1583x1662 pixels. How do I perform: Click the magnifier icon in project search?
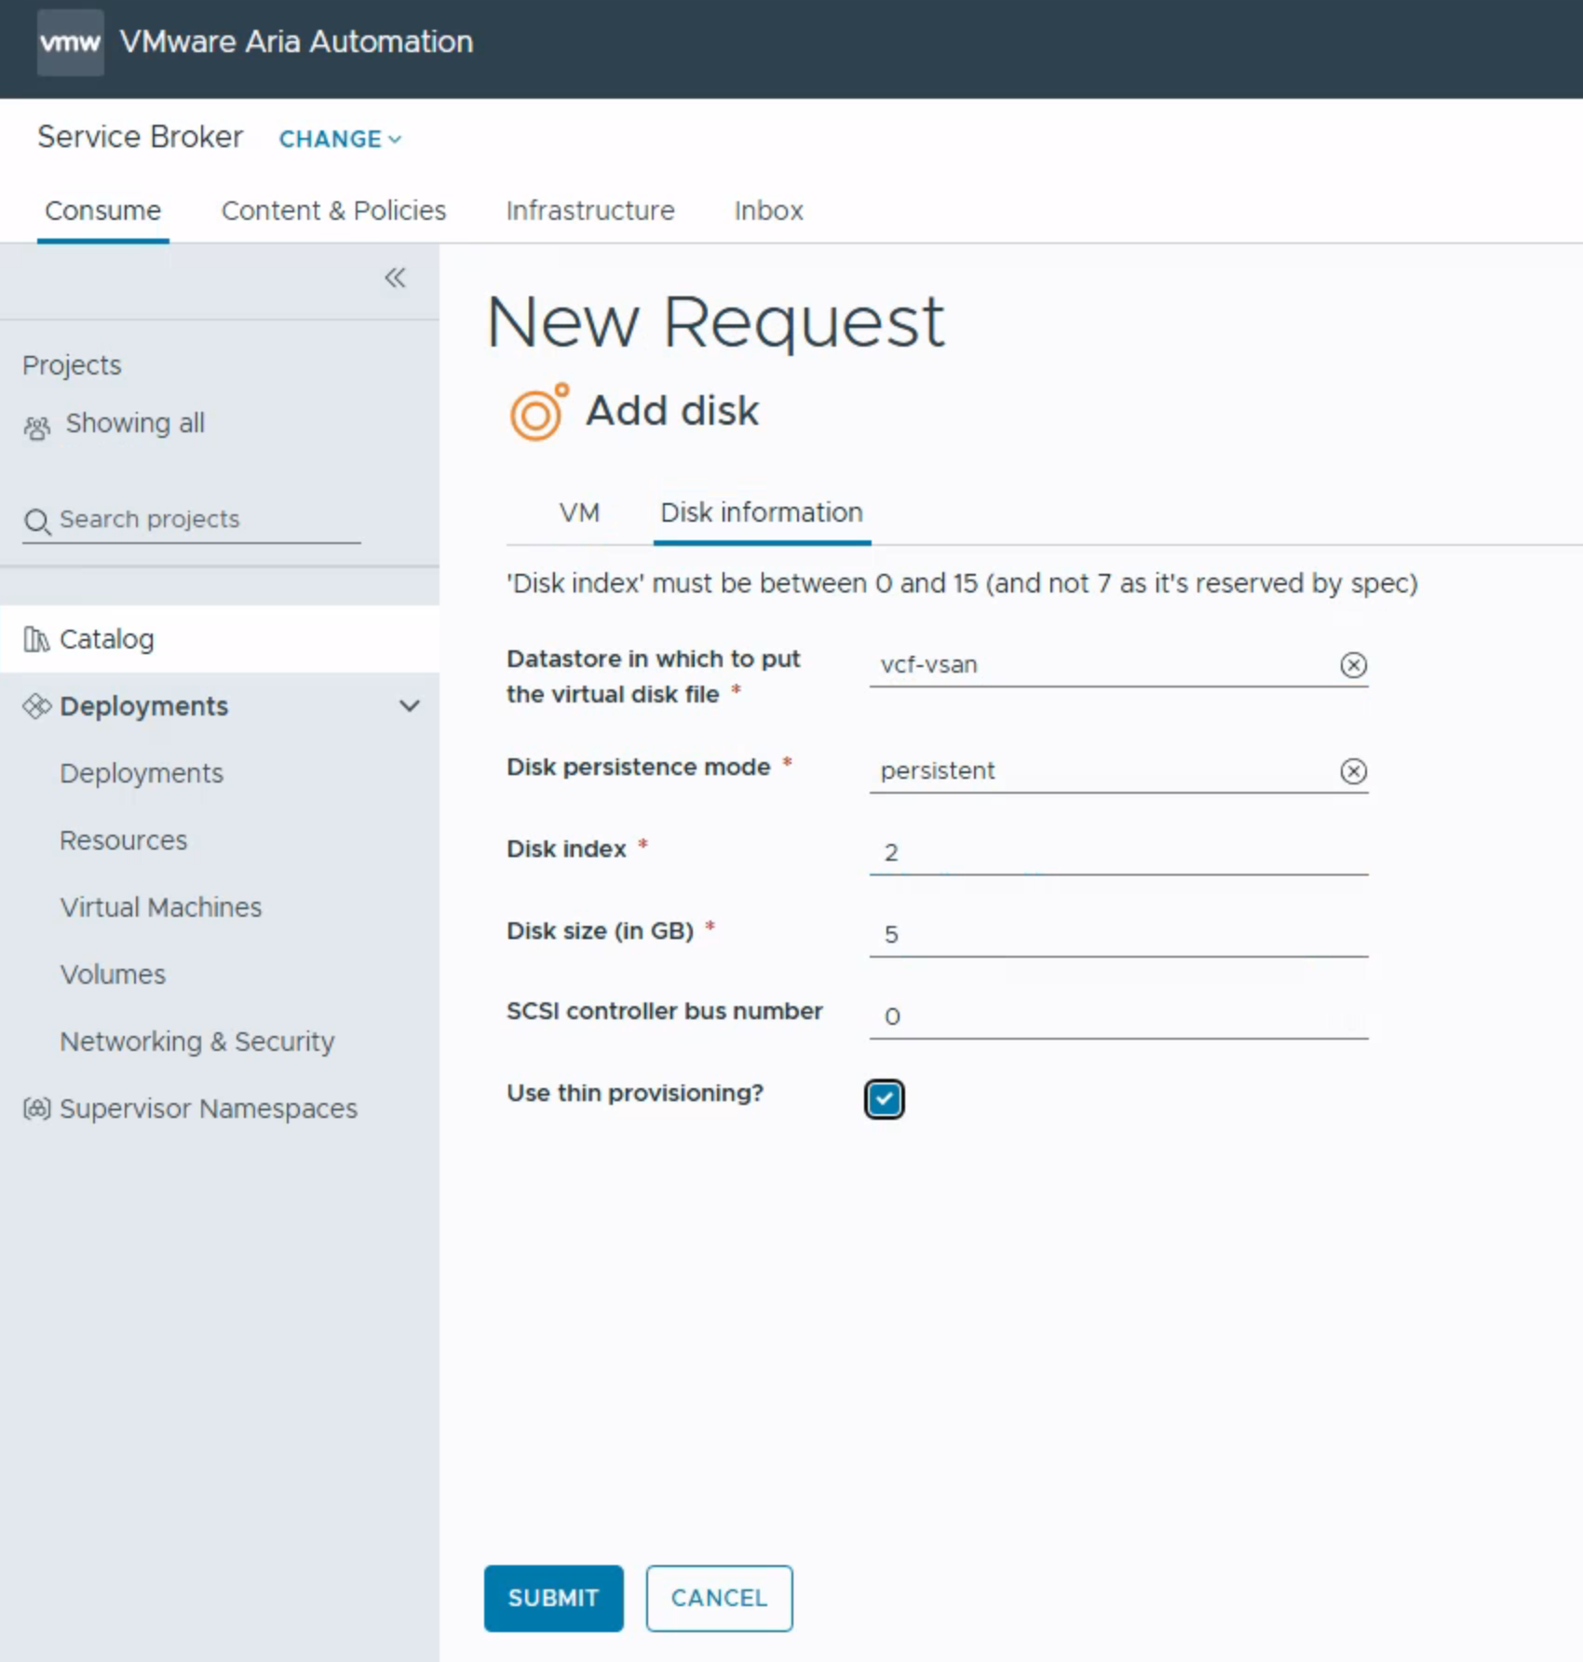tap(36, 521)
